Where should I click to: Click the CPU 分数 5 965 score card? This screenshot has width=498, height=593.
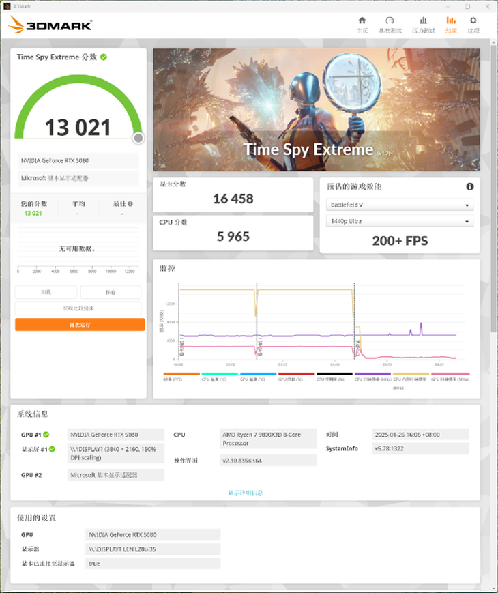233,233
